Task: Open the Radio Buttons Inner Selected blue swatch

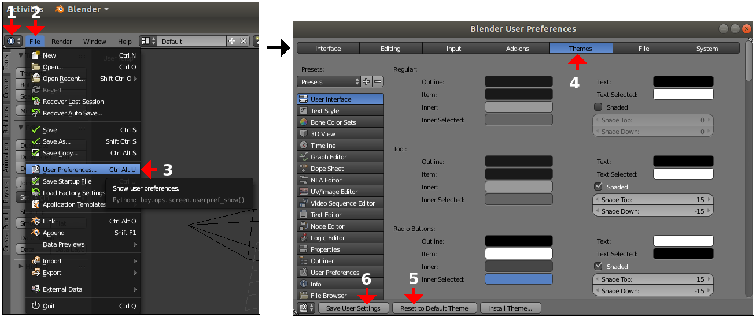Action: 519,279
